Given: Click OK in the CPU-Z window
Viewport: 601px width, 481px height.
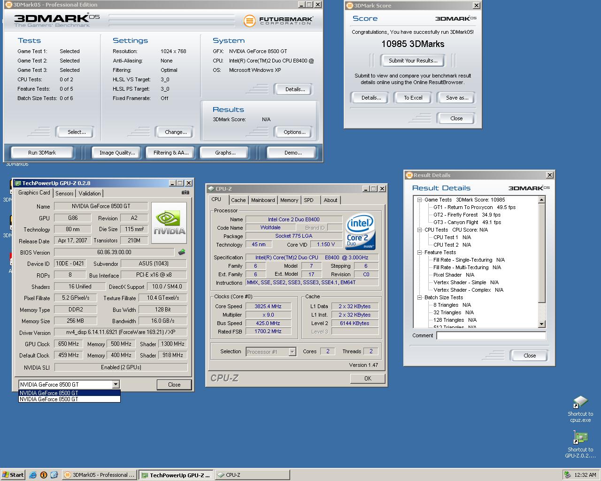Looking at the screenshot, I should point(368,379).
